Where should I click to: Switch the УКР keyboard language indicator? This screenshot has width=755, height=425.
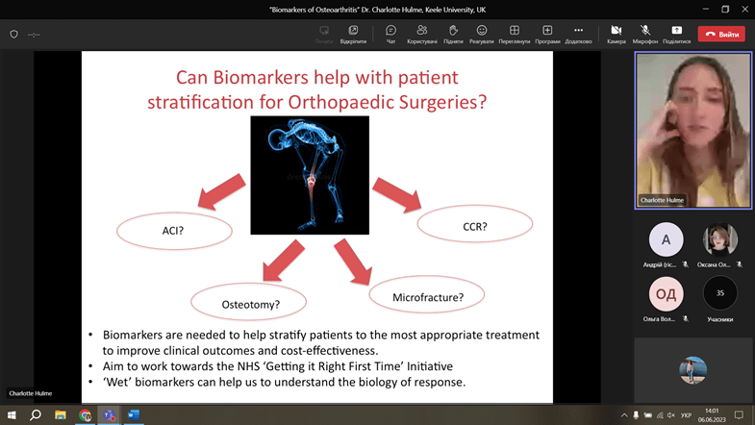tap(686, 415)
